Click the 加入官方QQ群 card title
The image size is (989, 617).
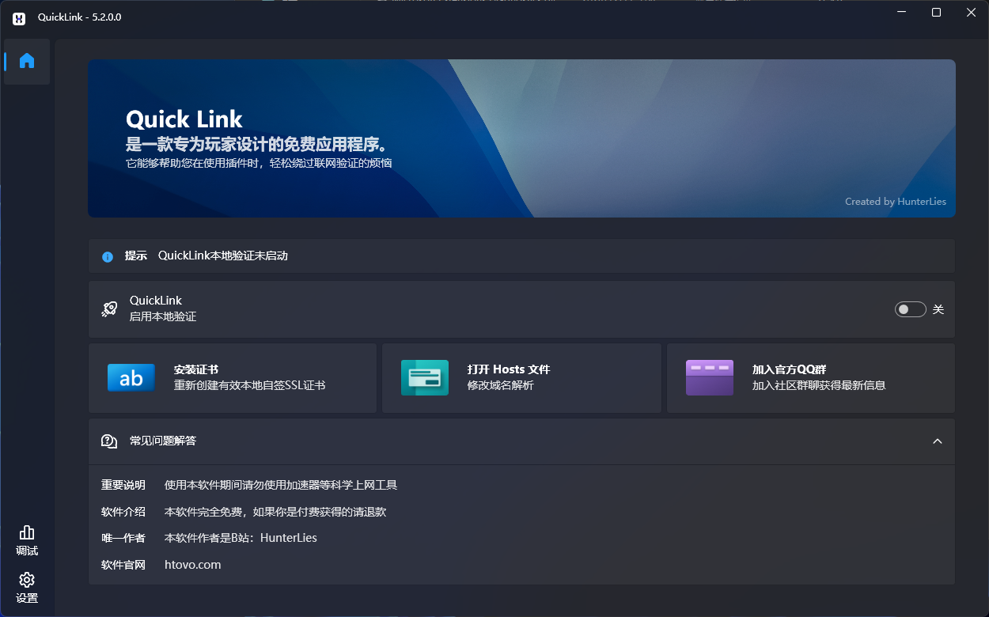tap(789, 369)
